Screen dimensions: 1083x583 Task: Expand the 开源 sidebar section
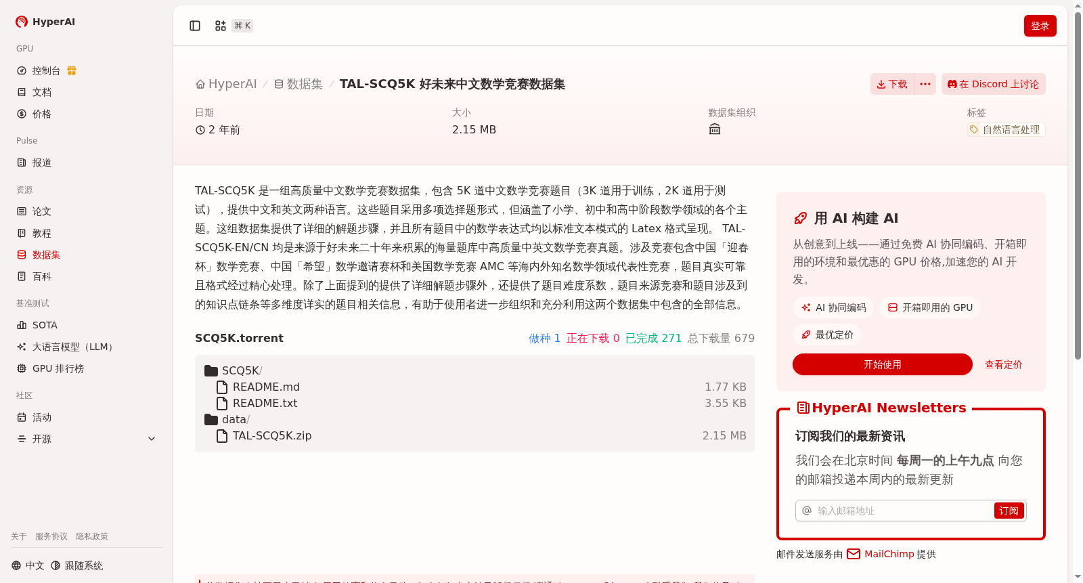tap(87, 439)
